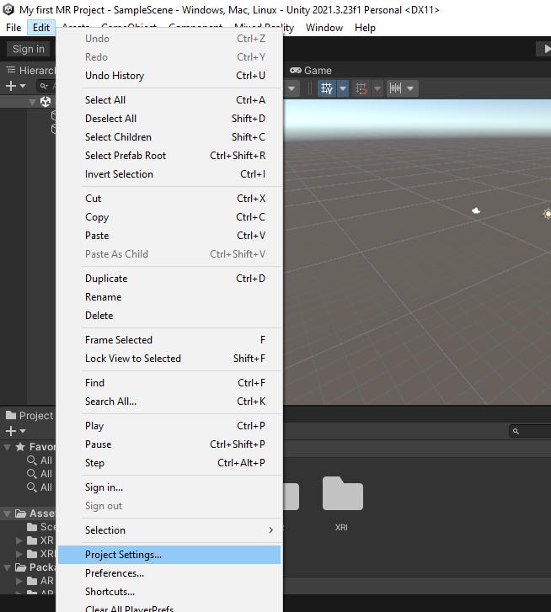Click the snap increment ruler icon
This screenshot has height=612, width=551.
[395, 88]
